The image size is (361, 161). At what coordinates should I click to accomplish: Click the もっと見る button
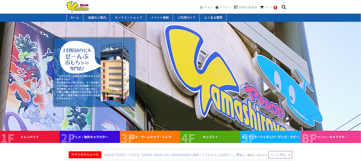point(280,155)
